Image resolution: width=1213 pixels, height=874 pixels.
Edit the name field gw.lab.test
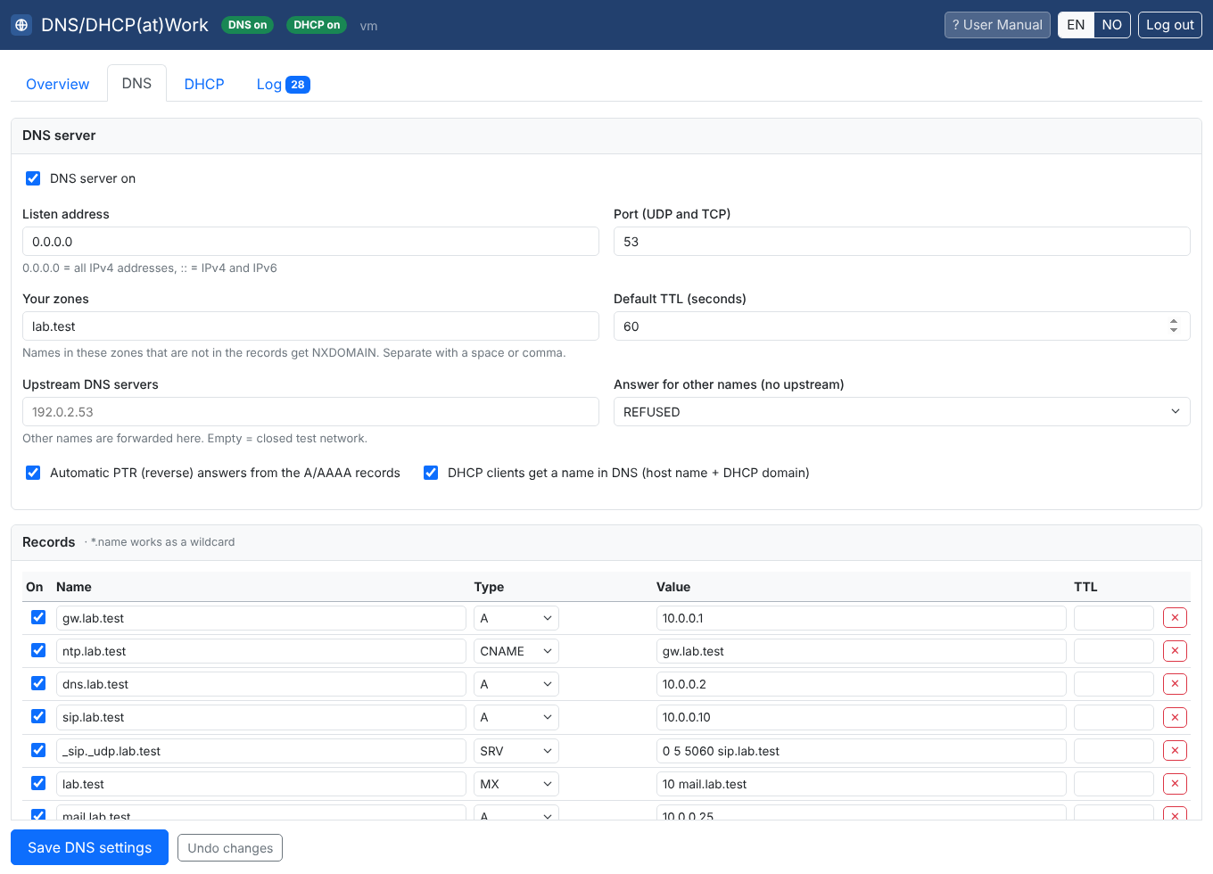pyautogui.click(x=261, y=618)
